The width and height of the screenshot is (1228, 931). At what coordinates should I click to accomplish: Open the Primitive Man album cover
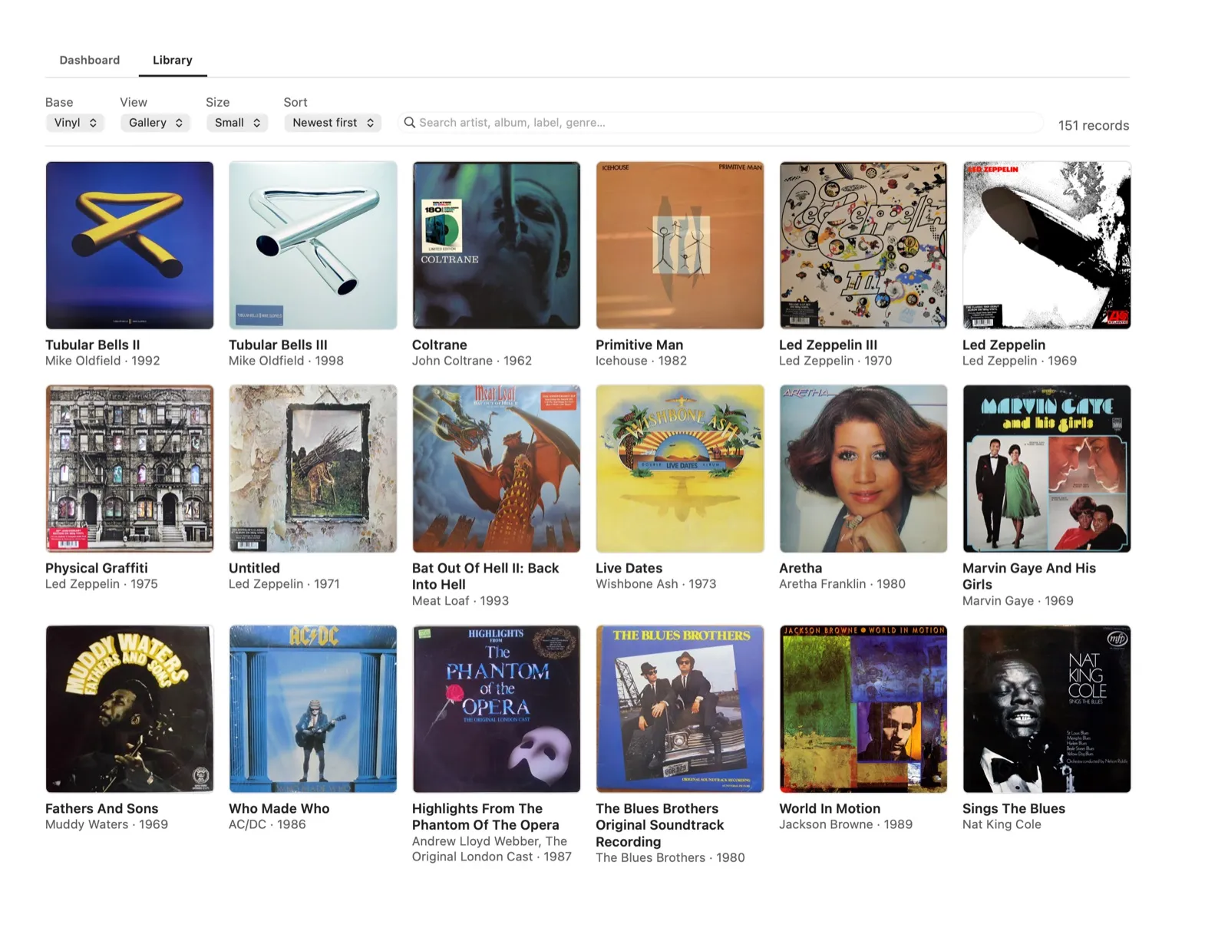point(680,246)
